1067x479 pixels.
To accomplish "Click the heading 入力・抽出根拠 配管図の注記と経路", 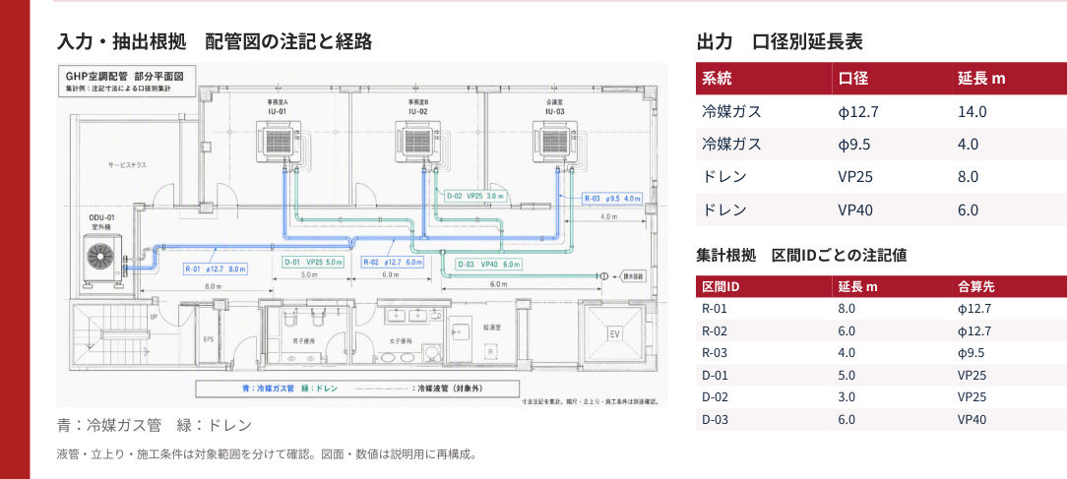I will click(215, 42).
